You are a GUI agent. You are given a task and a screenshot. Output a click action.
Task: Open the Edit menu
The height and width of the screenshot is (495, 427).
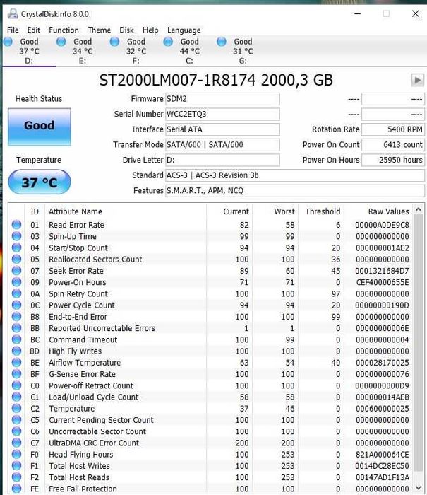[34, 30]
